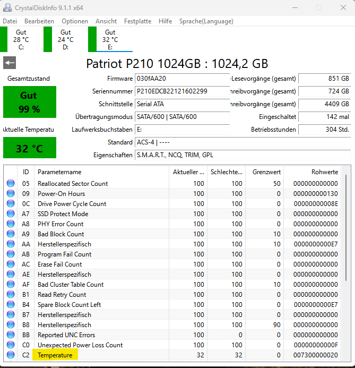
Task: Click threshold value 90 in B8 row
Action: pyautogui.click(x=277, y=325)
